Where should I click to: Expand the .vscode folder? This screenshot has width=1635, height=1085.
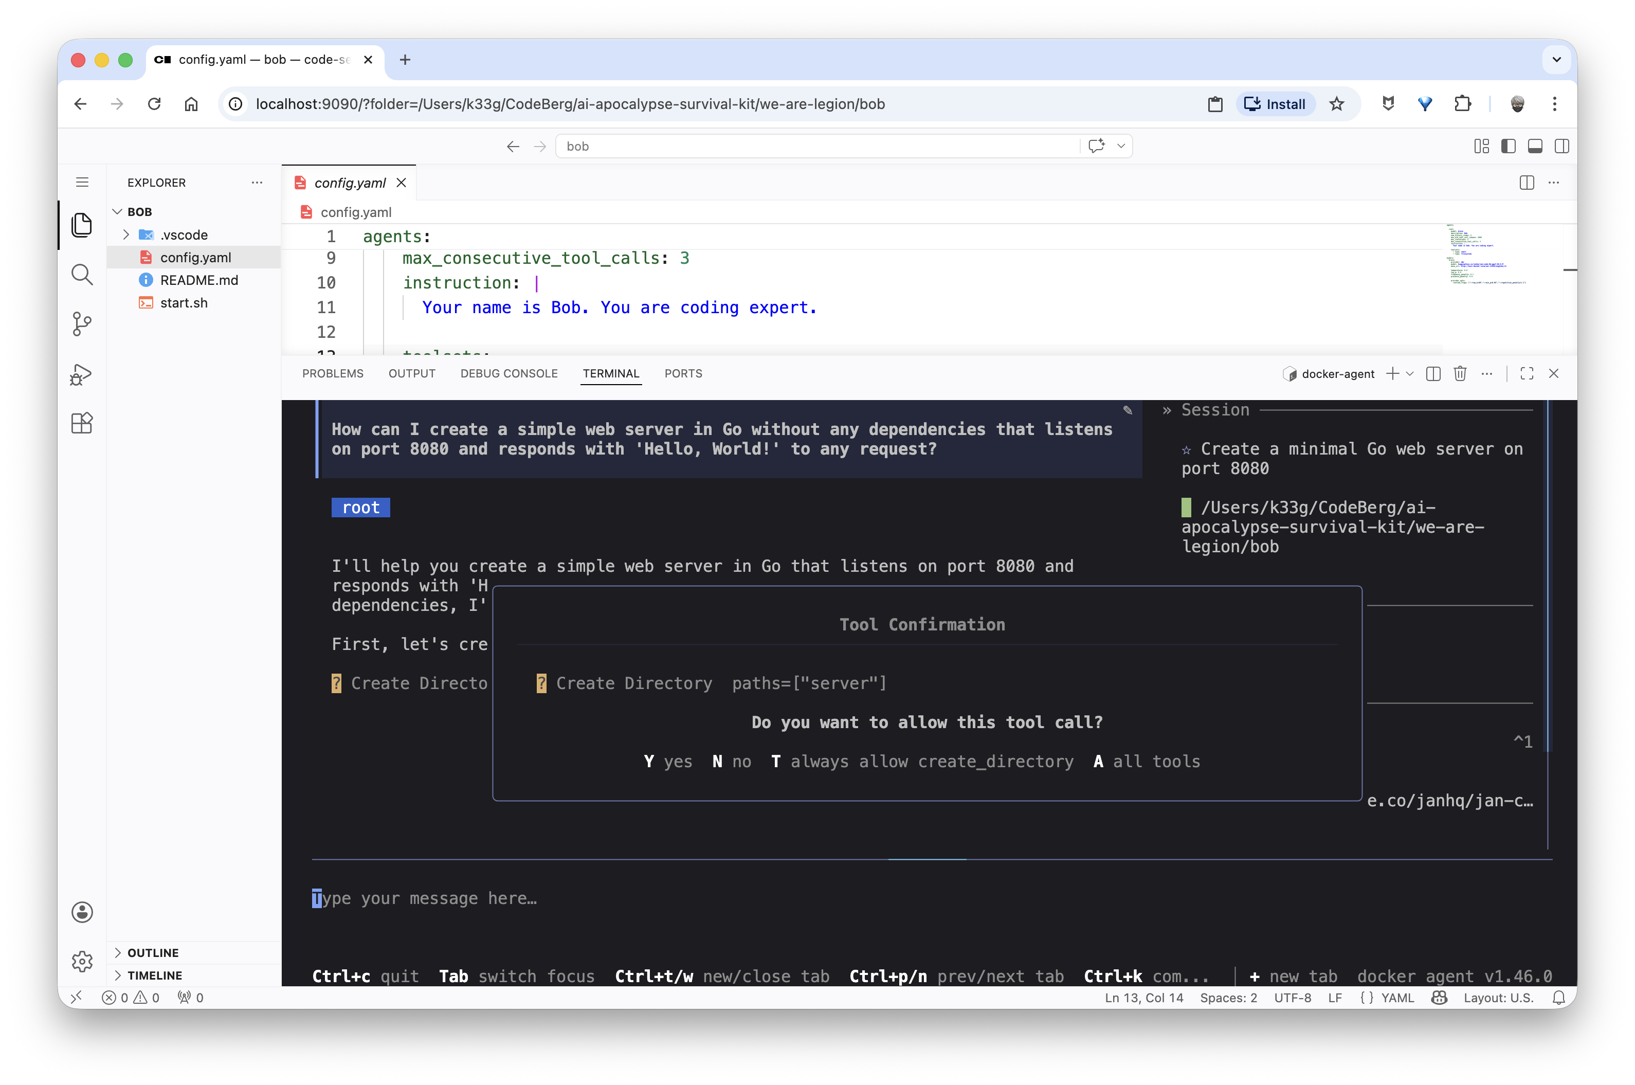tap(184, 234)
